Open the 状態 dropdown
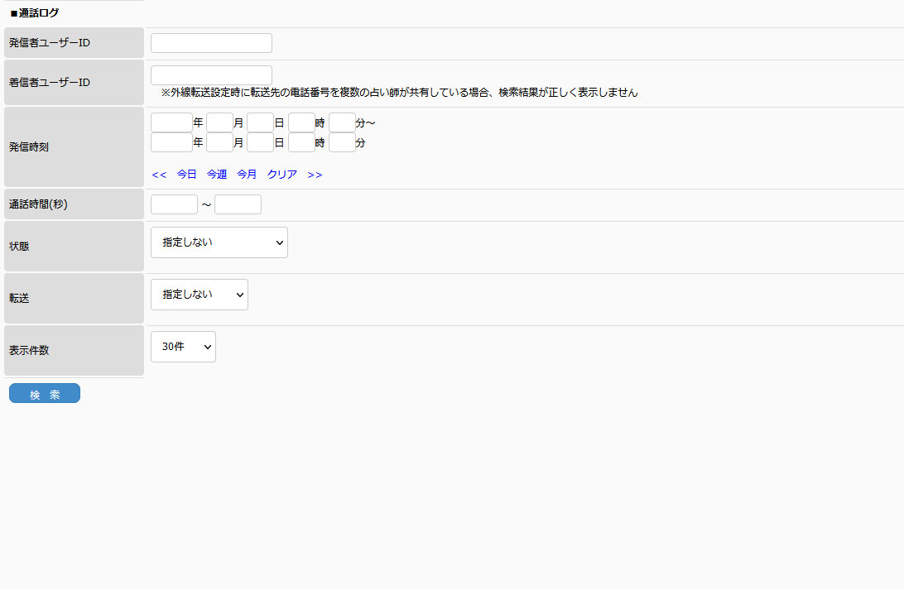The width and height of the screenshot is (904, 590). point(219,242)
